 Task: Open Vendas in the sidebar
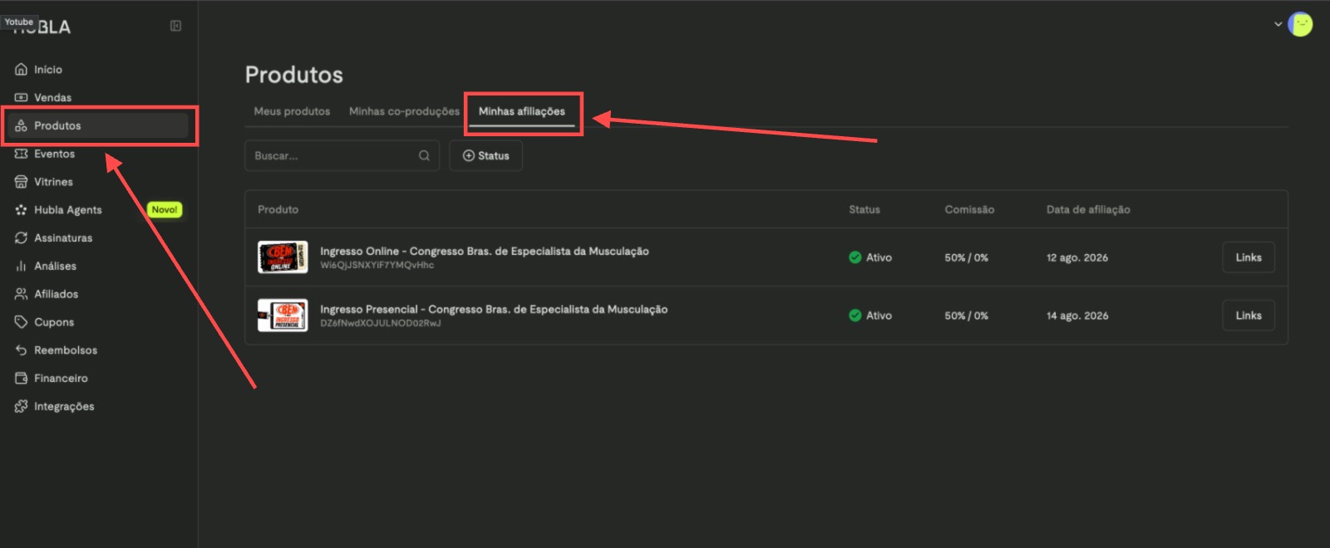click(x=98, y=98)
